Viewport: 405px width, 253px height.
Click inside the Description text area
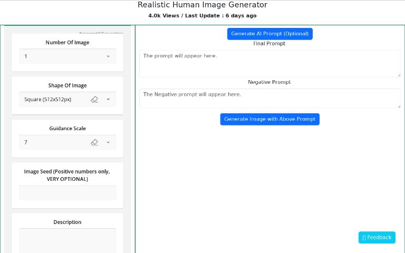point(67,240)
